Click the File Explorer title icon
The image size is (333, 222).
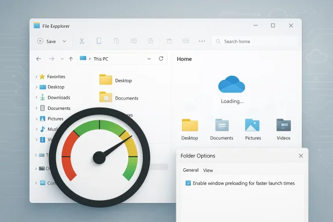[x=37, y=25]
